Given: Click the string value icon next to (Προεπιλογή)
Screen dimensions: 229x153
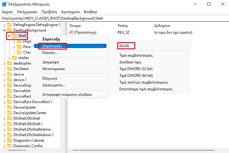Looking at the screenshot, I should click(71, 32).
